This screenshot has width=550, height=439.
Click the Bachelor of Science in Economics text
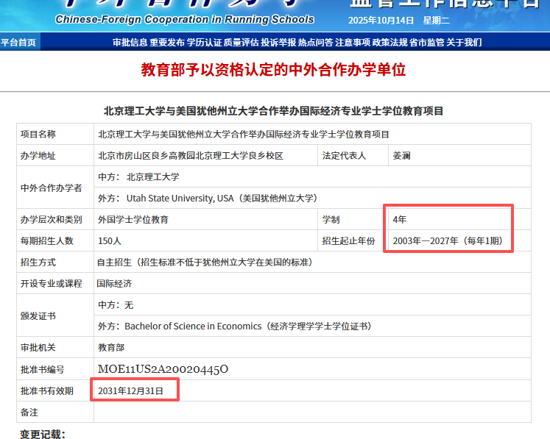(193, 326)
